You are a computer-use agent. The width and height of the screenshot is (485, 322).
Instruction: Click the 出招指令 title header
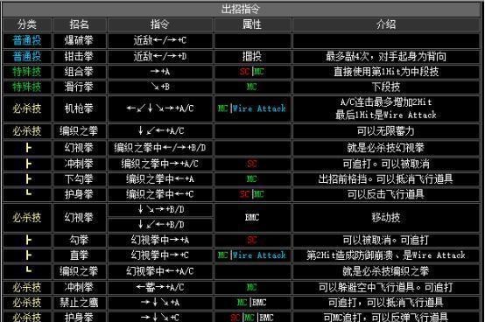241,10
